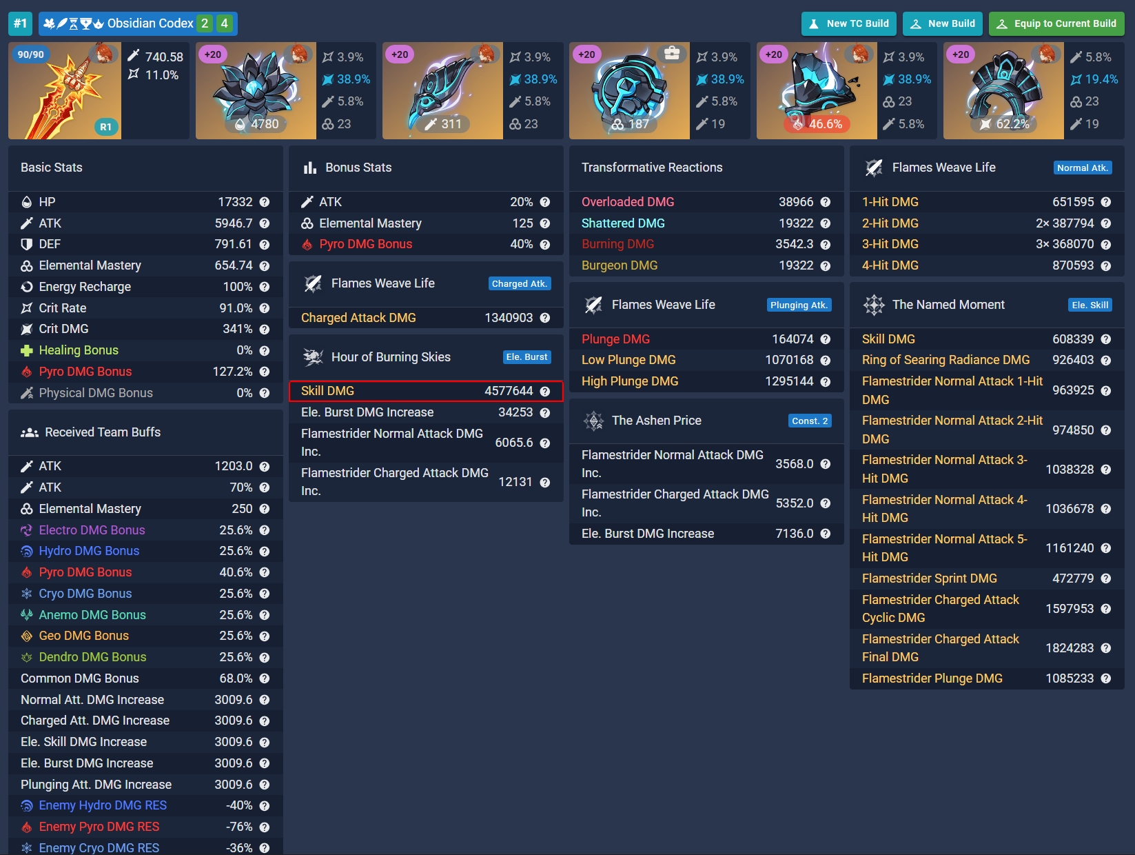The width and height of the screenshot is (1135, 855).
Task: Open help for Elemental Mastery 654.74
Action: point(265,265)
